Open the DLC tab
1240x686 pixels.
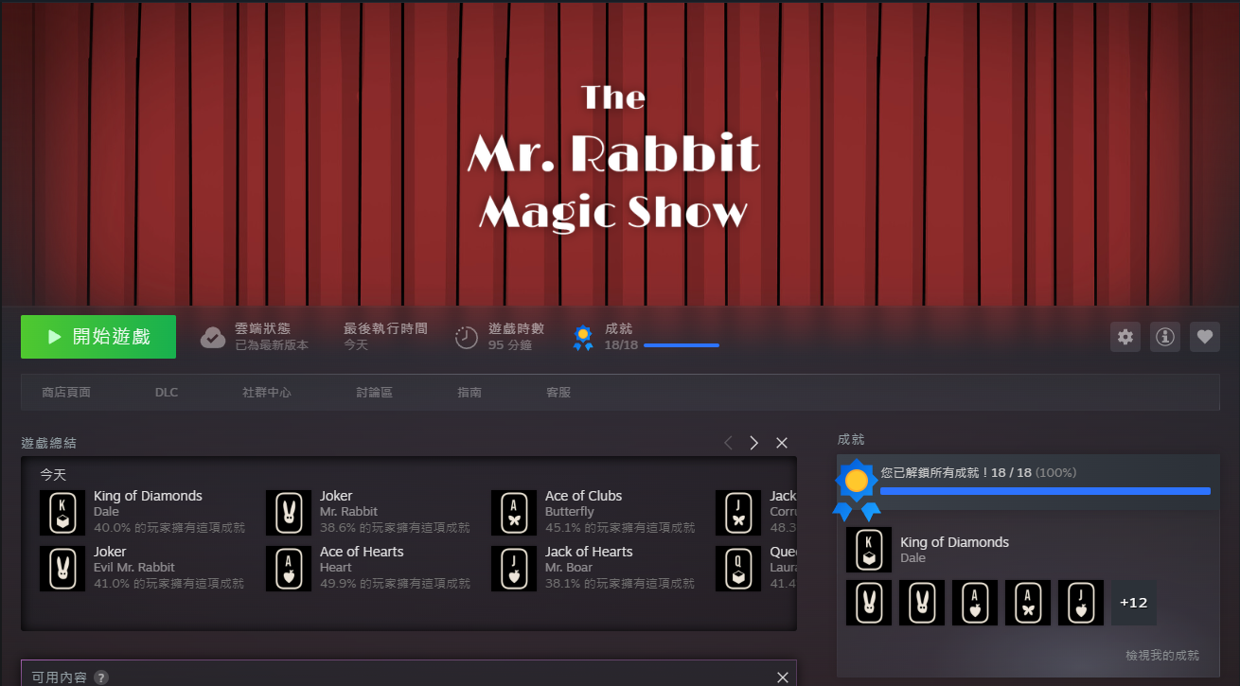tap(167, 392)
